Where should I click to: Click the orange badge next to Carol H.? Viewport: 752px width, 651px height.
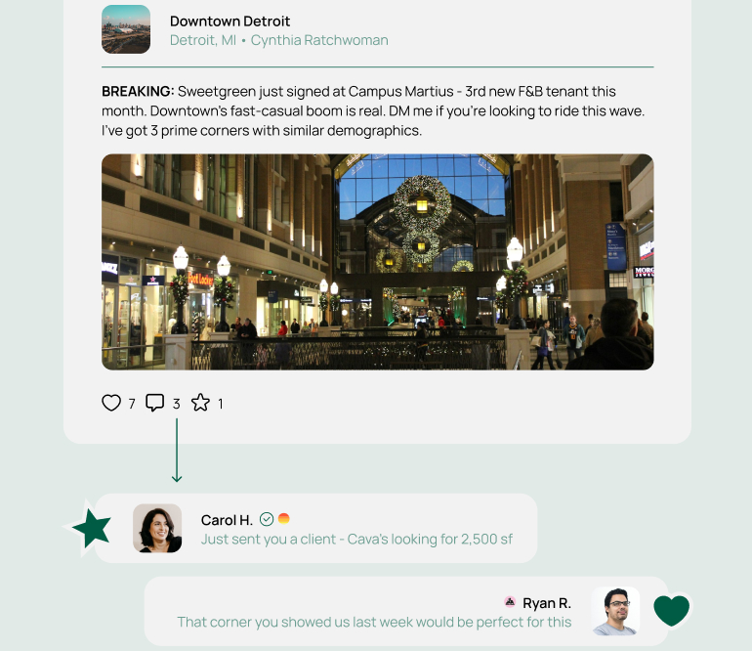[x=284, y=518]
